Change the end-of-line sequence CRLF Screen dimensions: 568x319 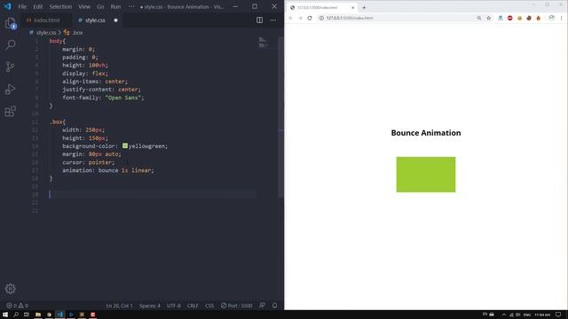point(193,306)
